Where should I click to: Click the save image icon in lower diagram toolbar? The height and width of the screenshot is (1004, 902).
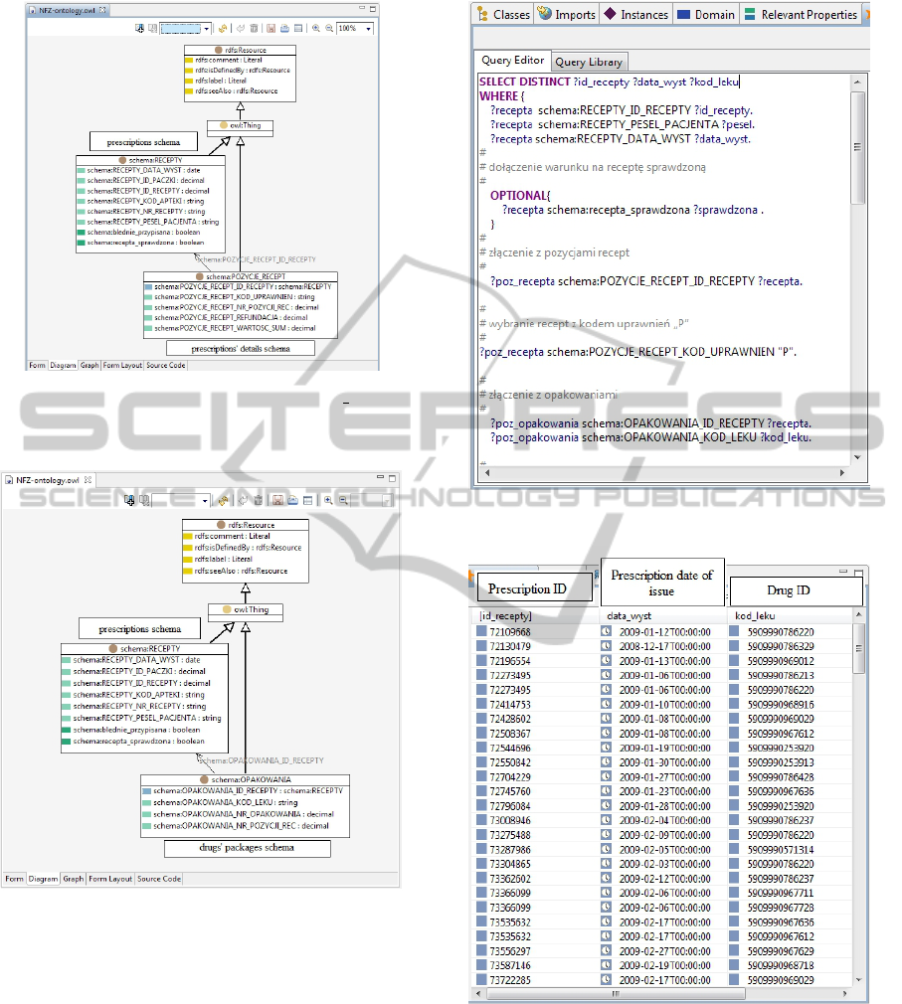(277, 500)
